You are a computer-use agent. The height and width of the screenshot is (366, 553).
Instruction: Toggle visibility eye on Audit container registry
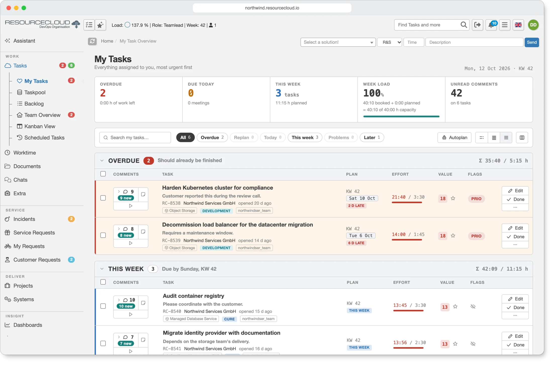click(473, 307)
